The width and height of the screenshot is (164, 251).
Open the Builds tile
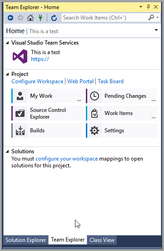47,131
